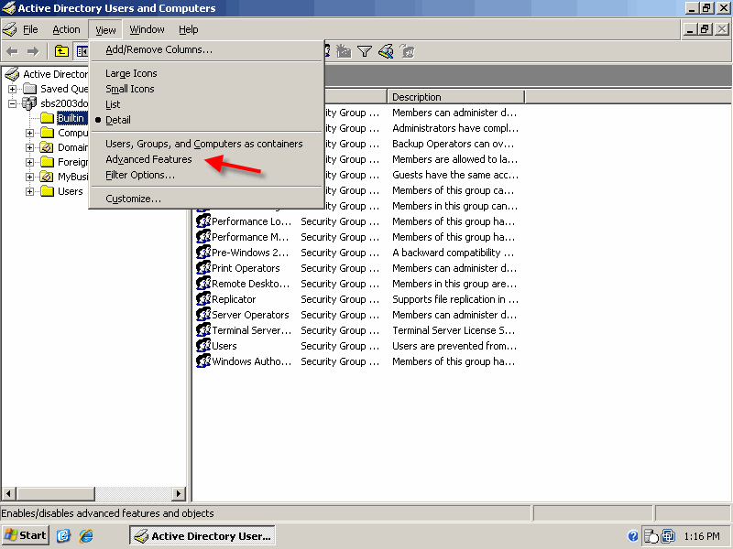Expand the MyBusiness tree node

29,177
